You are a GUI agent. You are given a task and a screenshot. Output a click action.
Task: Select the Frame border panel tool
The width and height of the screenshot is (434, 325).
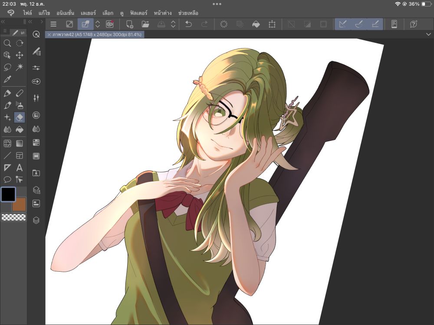(20, 156)
